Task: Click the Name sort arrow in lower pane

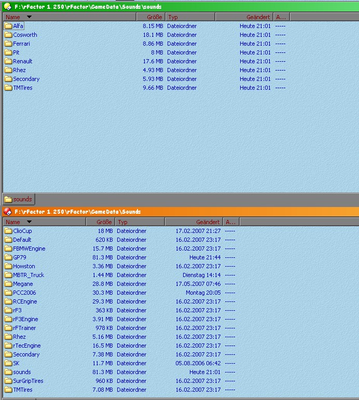Action: [x=29, y=222]
